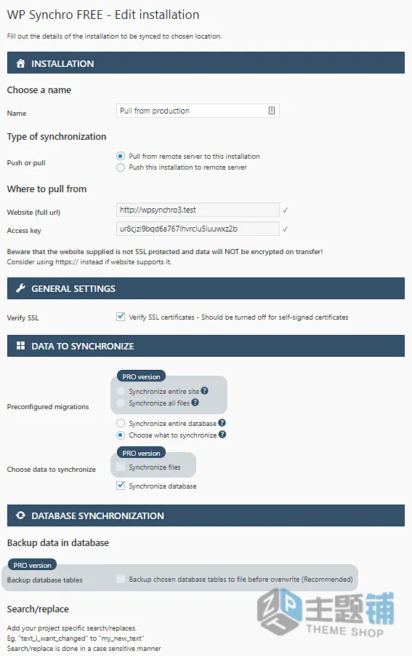Viewport: 412px width, 656px height.
Task: Click the home icon in Installation header
Action: pyautogui.click(x=20, y=63)
